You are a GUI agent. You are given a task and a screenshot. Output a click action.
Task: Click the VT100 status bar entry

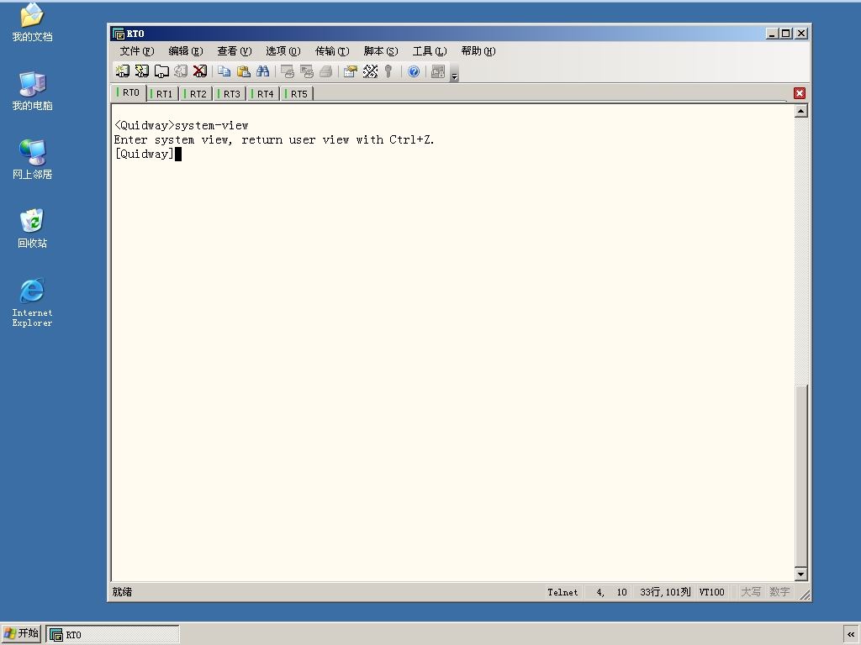[x=711, y=592]
